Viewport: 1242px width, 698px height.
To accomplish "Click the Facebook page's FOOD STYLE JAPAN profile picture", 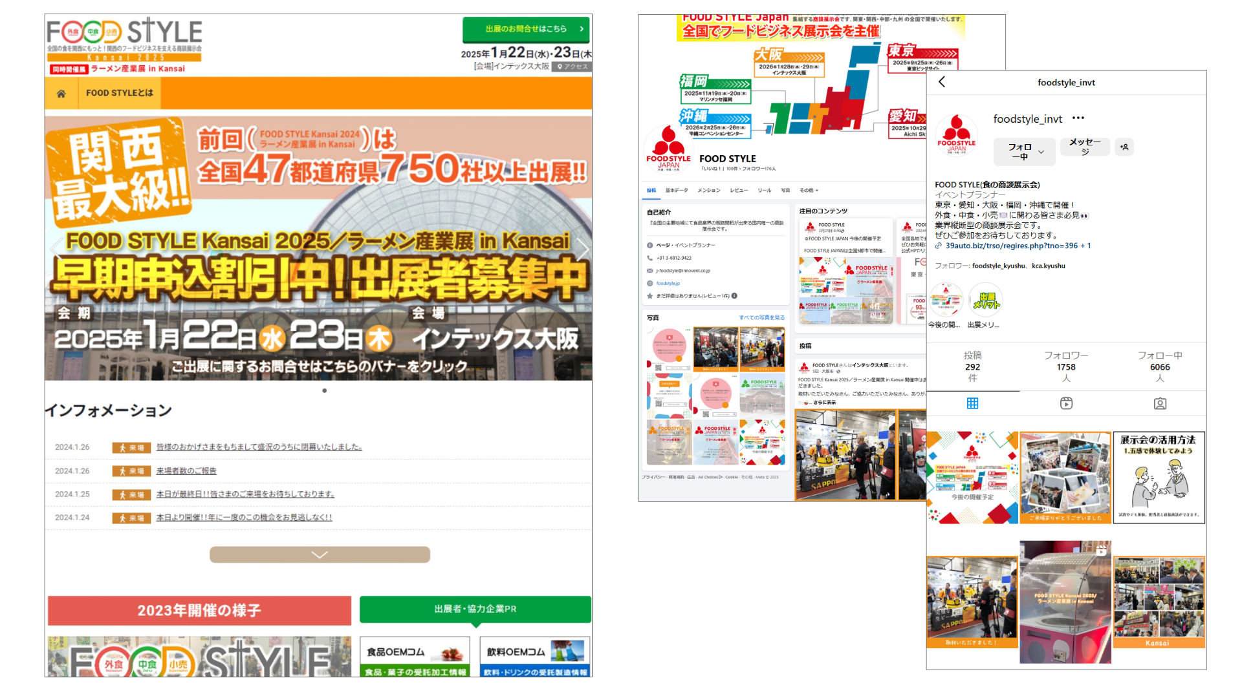I will point(668,149).
